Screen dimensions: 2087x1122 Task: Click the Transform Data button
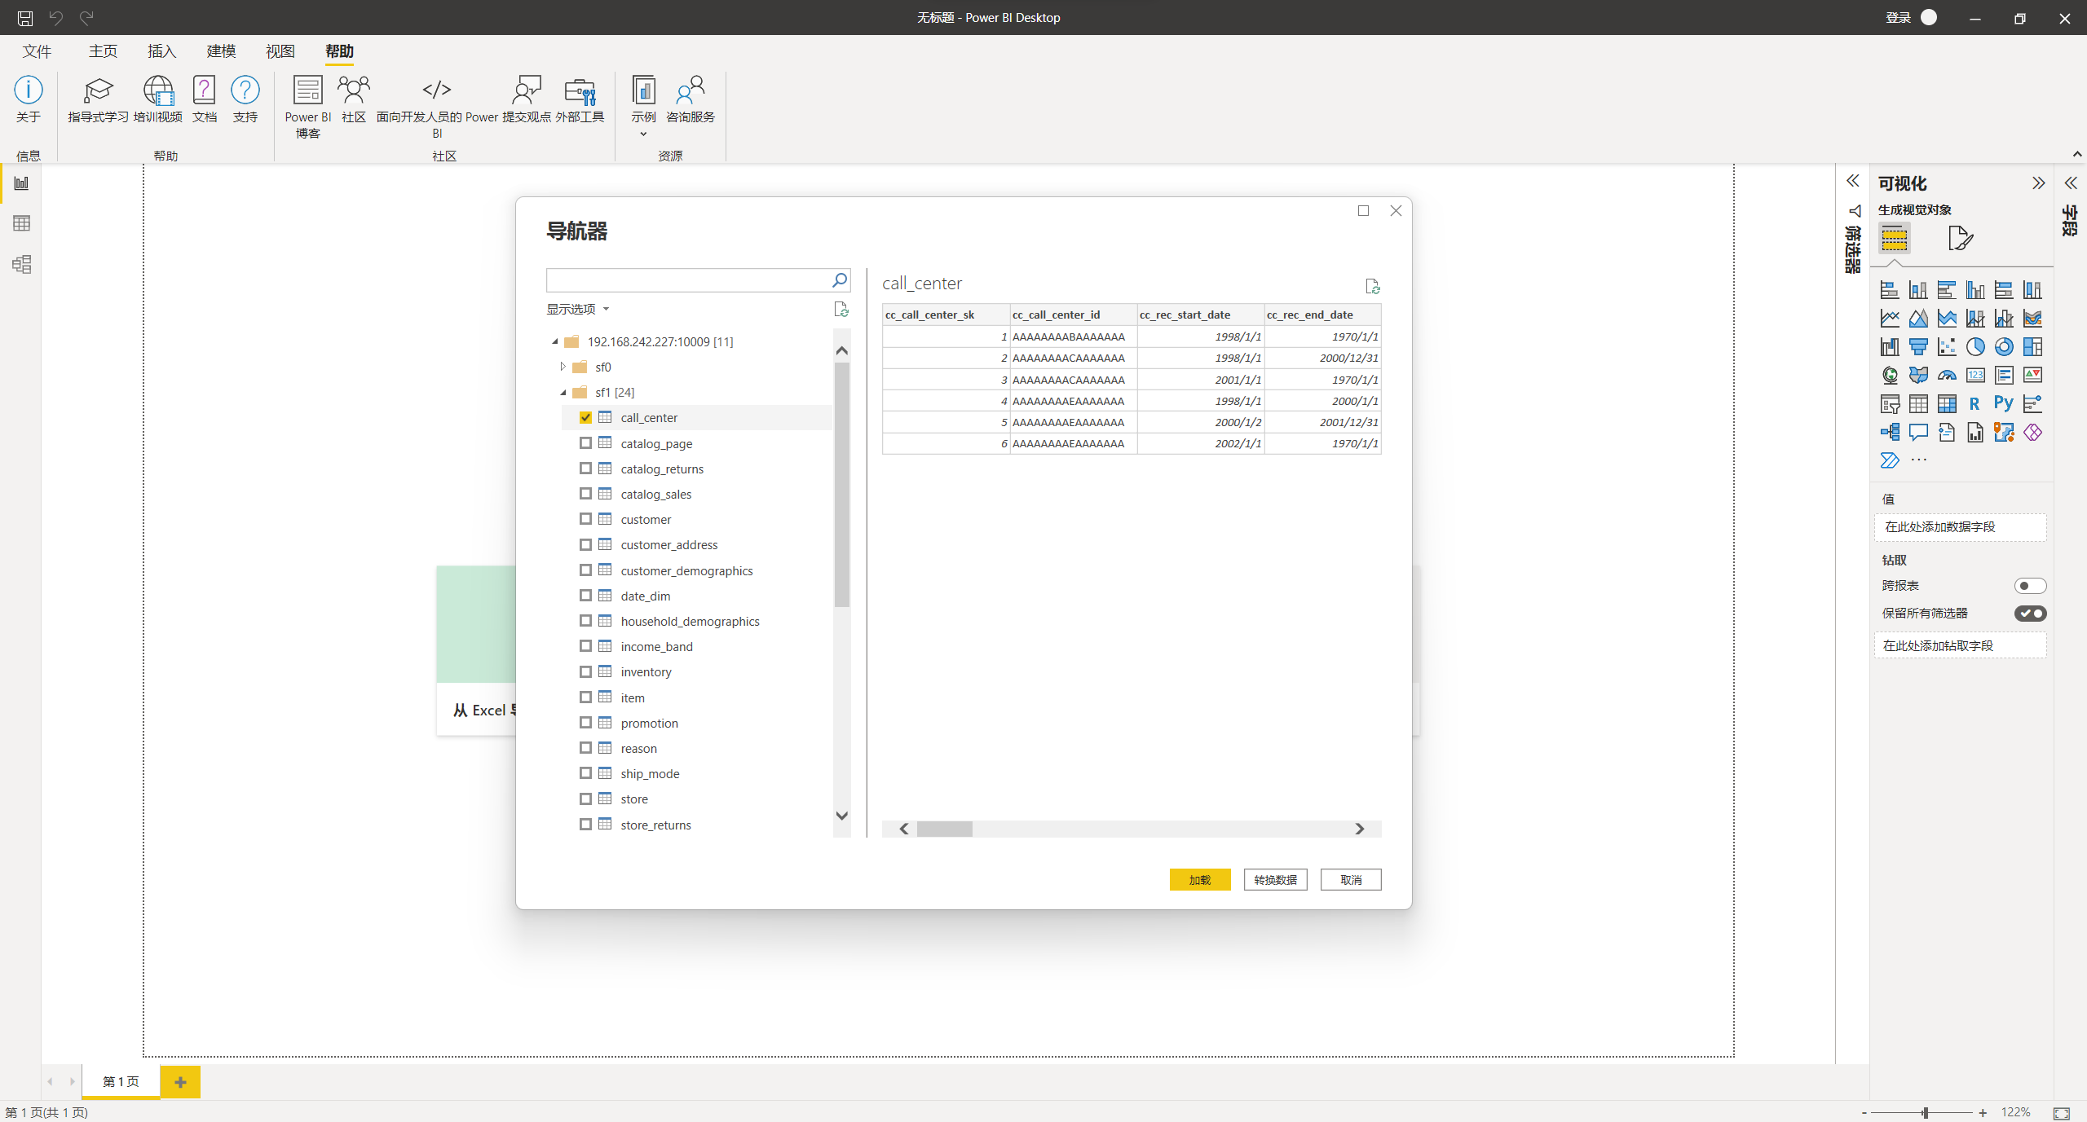pyautogui.click(x=1275, y=880)
